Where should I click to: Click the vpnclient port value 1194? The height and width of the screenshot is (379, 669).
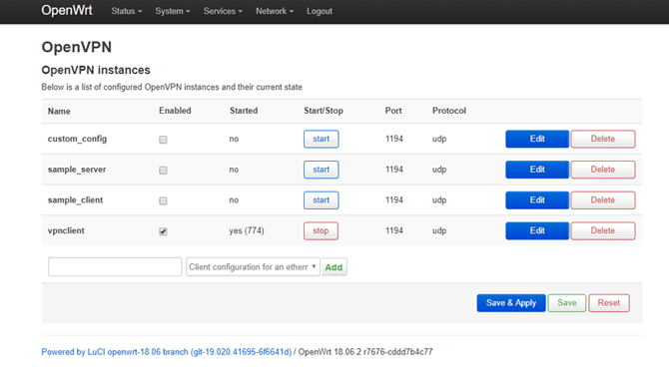394,230
